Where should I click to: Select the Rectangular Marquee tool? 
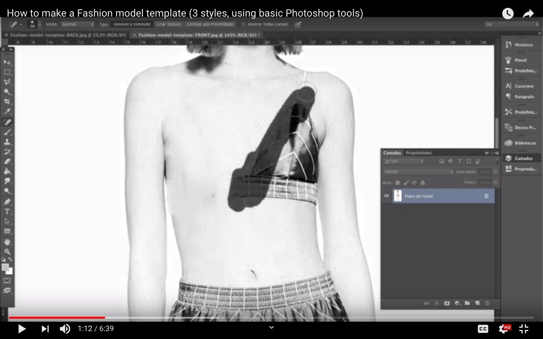7,72
